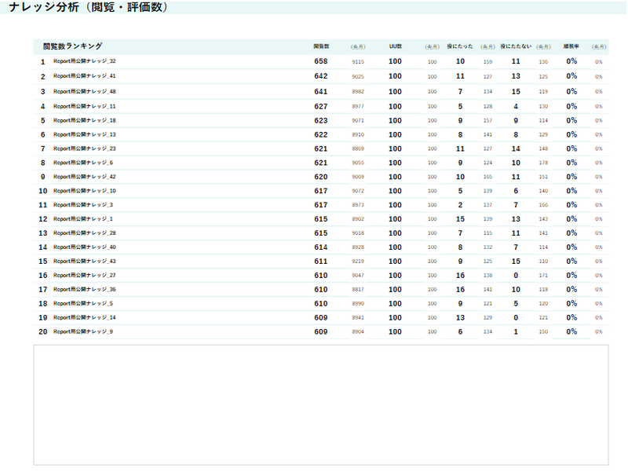Open Report用公開ナレッジ_32 in rank 1
The width and height of the screenshot is (628, 472).
84,61
